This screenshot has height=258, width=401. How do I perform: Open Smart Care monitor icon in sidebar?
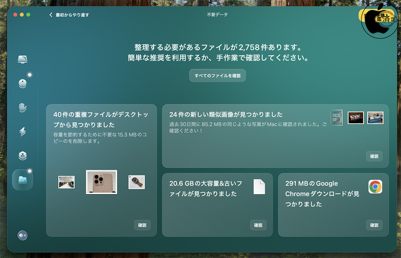coord(23,60)
